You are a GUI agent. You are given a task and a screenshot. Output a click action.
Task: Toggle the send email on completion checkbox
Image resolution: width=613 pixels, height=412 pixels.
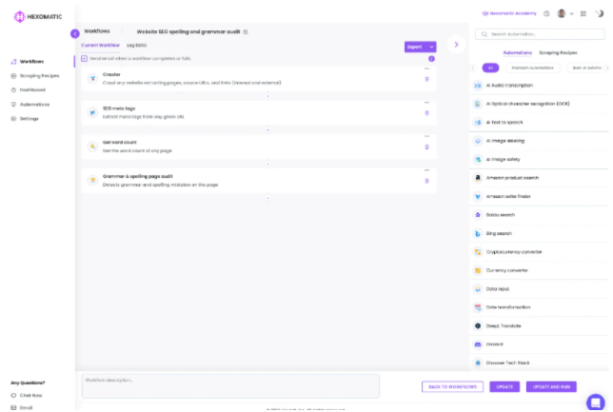point(85,58)
